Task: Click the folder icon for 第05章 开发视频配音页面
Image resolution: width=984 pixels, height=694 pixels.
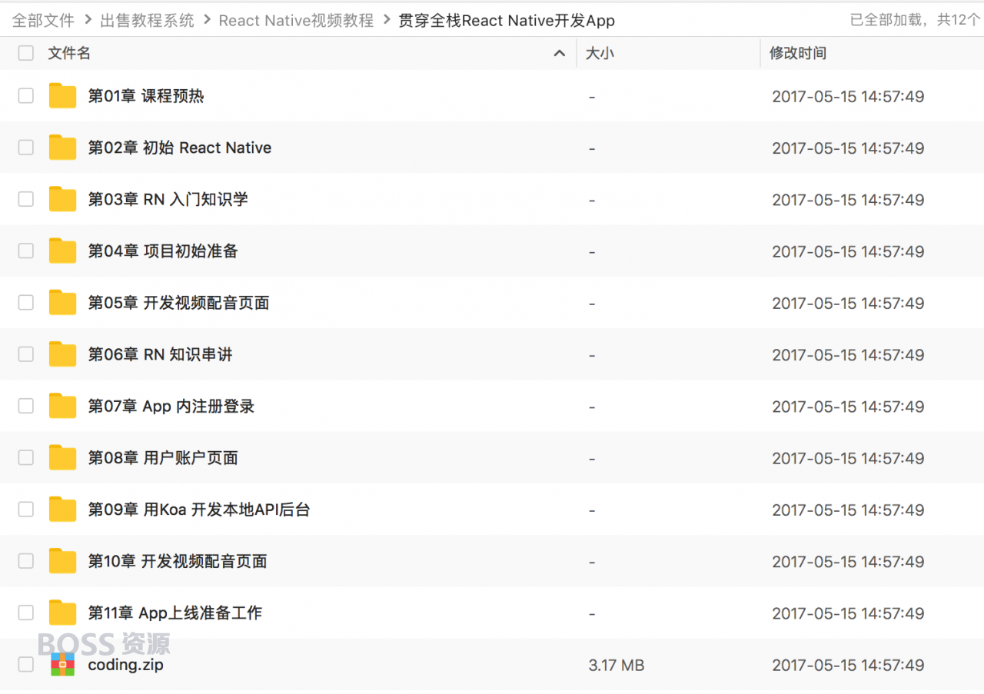Action: (62, 303)
